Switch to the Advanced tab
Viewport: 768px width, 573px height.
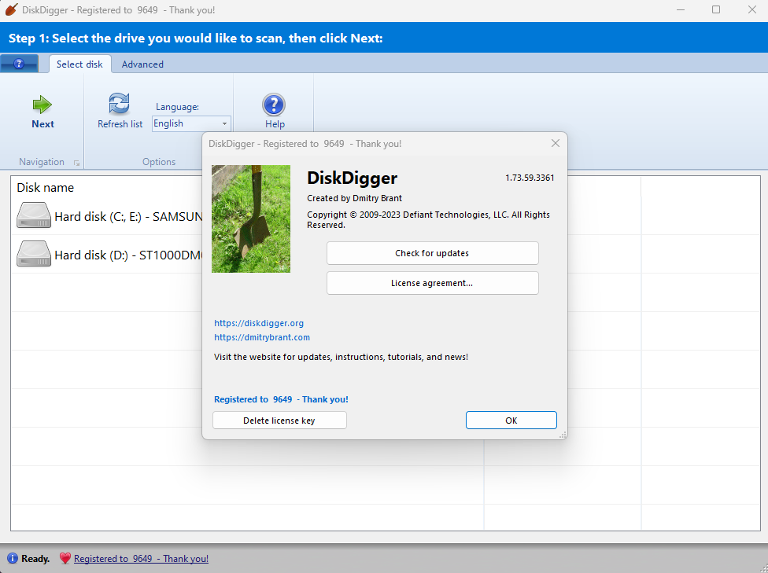click(x=142, y=64)
